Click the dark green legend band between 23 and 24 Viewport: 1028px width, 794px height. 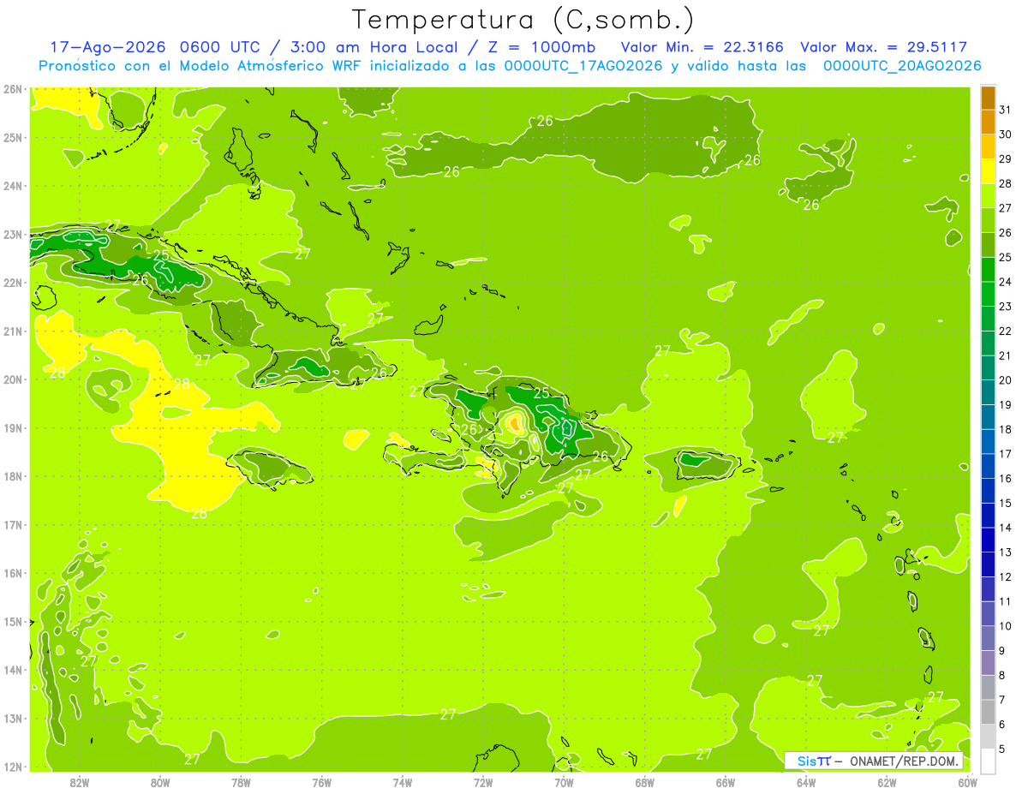[x=988, y=295]
